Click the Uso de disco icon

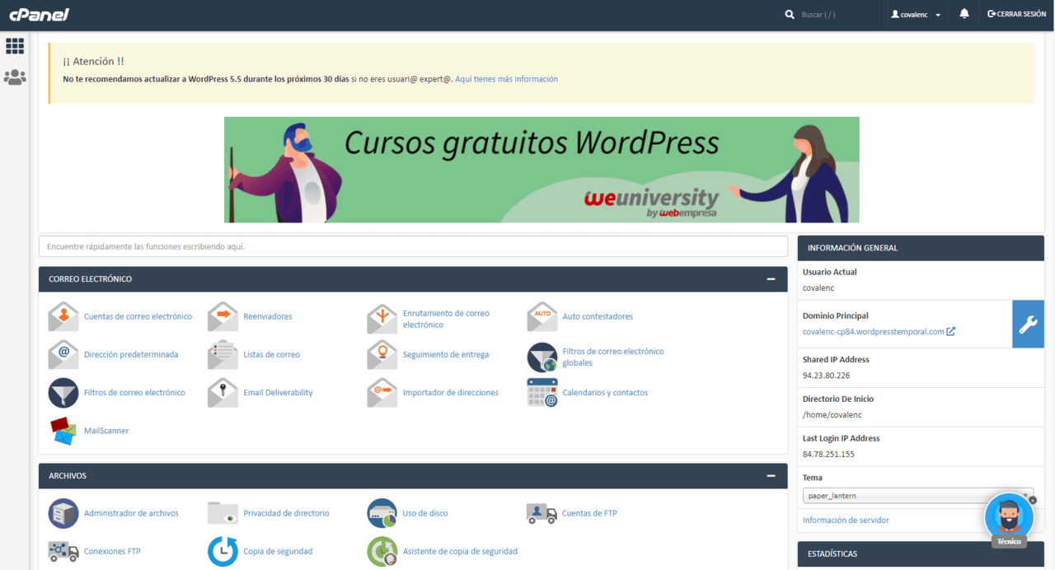coord(382,513)
